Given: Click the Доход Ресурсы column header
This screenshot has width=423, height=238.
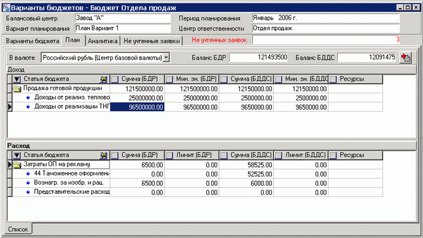Looking at the screenshot, I should click(355, 79).
